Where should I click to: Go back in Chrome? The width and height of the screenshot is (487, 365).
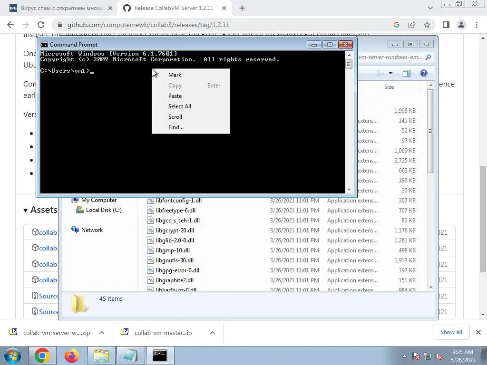(x=10, y=25)
